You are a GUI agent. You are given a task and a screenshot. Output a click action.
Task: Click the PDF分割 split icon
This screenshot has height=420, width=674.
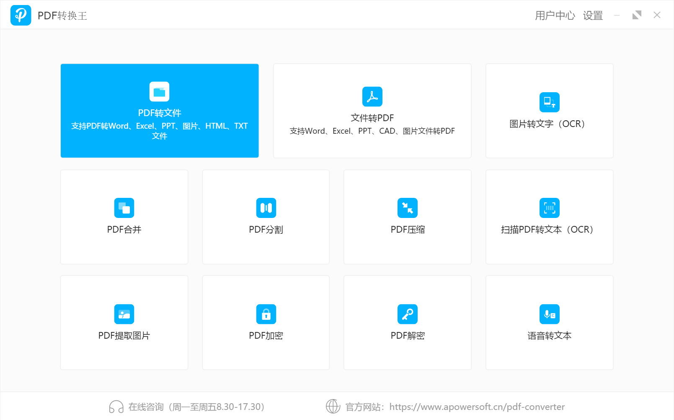point(266,208)
